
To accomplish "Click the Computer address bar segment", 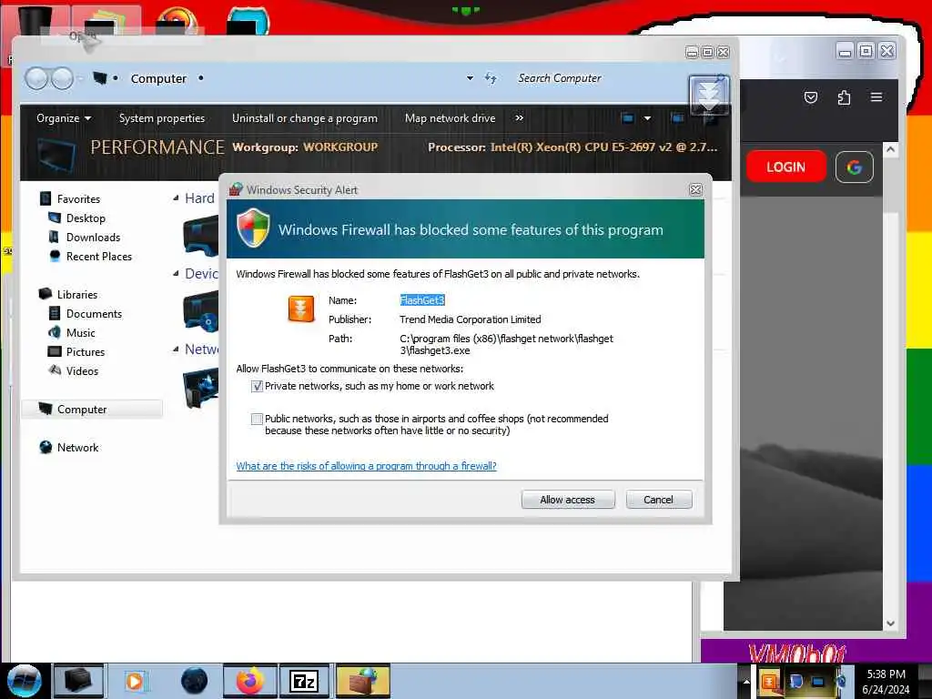I will click(x=158, y=78).
